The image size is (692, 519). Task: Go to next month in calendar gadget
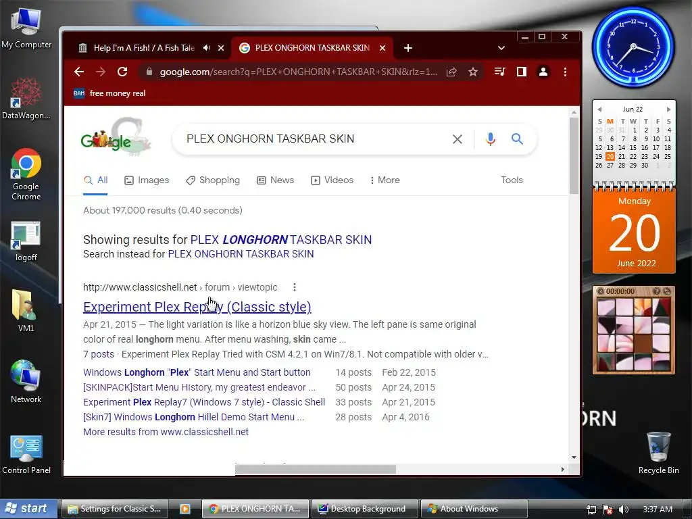click(x=668, y=109)
